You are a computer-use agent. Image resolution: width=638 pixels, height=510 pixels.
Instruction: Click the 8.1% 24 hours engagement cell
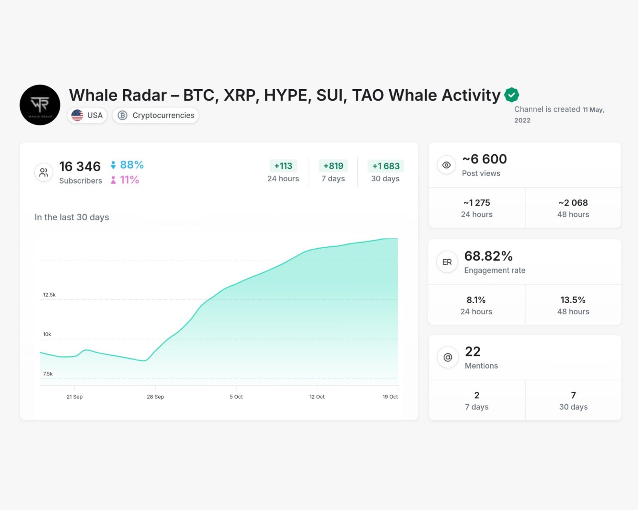(x=477, y=305)
